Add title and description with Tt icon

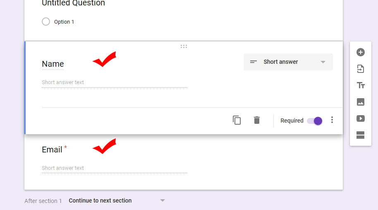[361, 85]
